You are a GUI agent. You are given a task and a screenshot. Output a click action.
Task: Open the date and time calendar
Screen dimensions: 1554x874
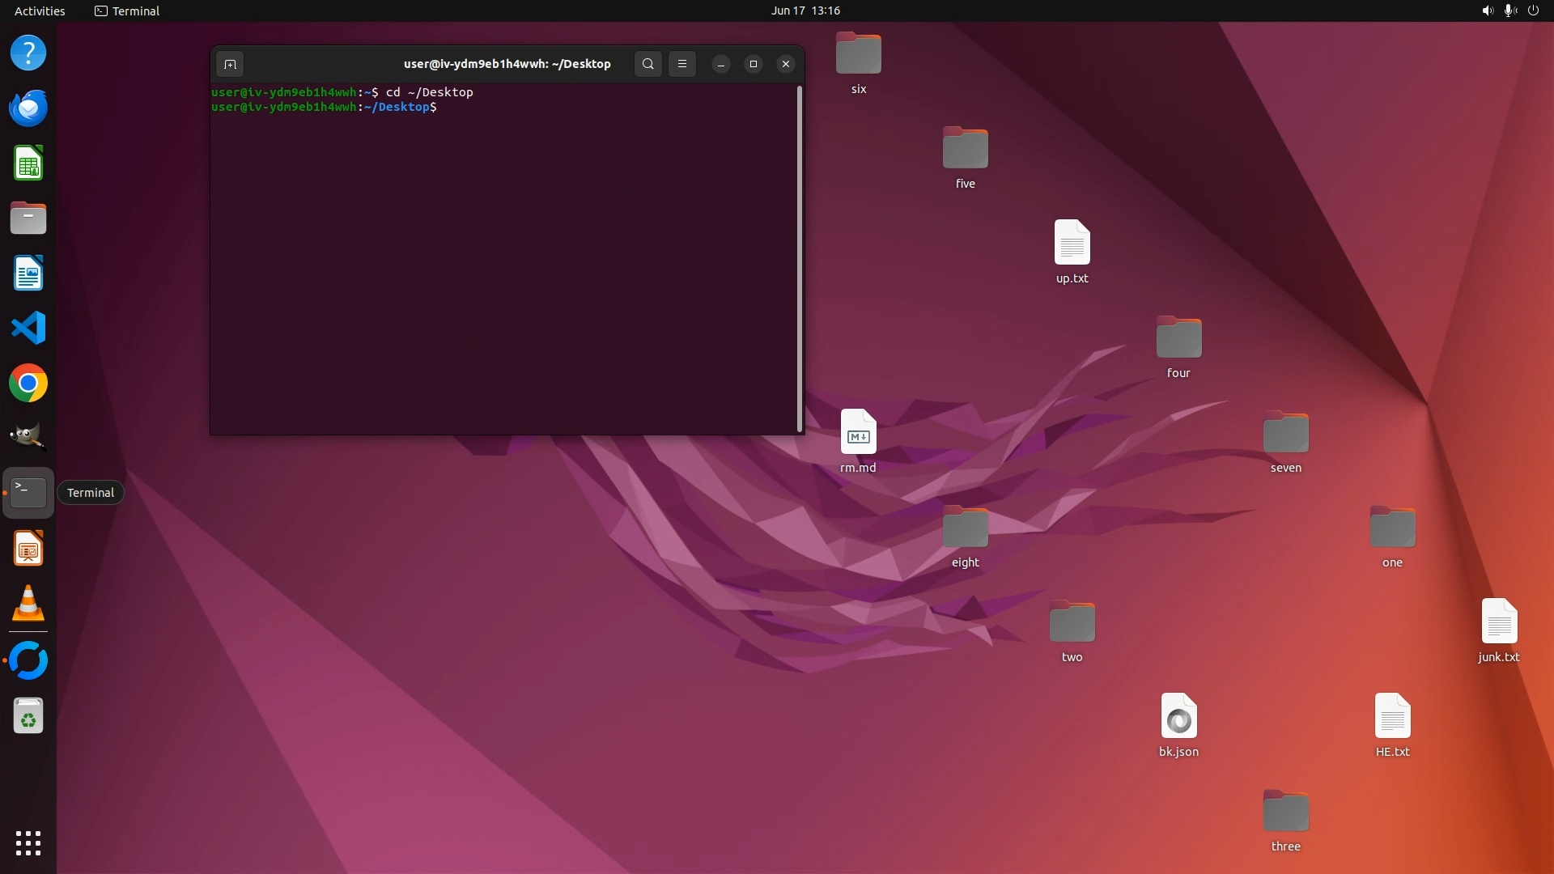click(805, 11)
